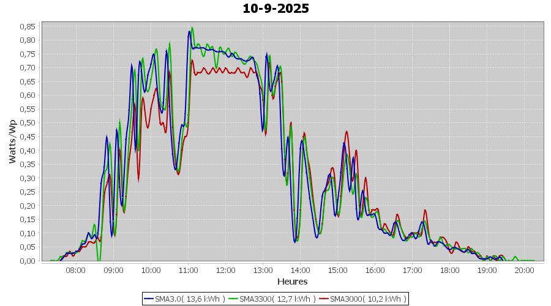Click the 12:00 x-axis tick label

225,271
